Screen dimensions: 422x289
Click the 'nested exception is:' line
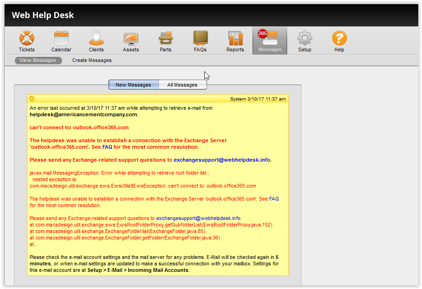(x=55, y=180)
